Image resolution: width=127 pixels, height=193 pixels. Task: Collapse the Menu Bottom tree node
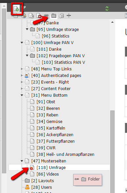pyautogui.click(x=22, y=95)
